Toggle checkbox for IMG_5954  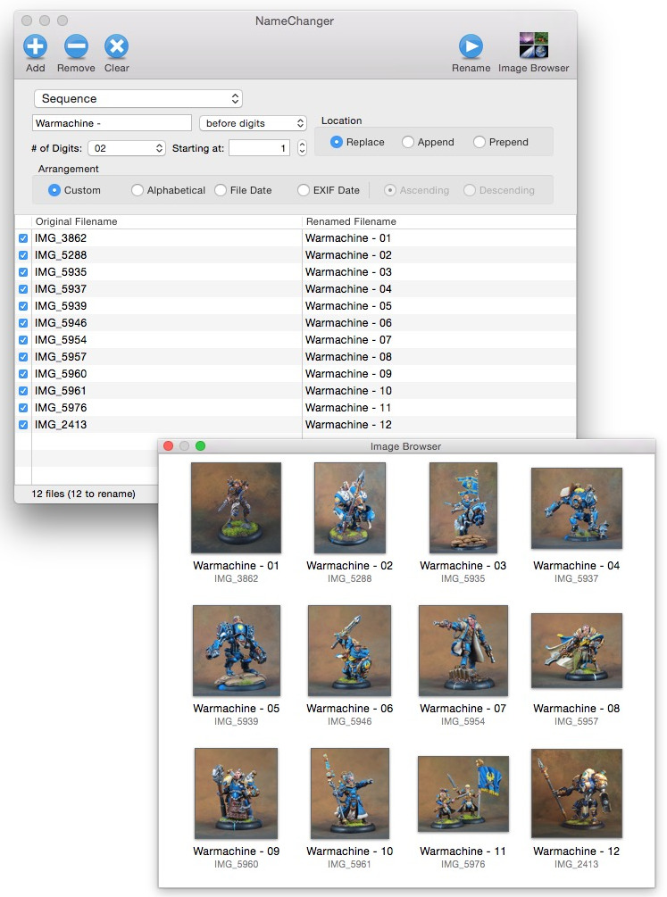[x=23, y=340]
